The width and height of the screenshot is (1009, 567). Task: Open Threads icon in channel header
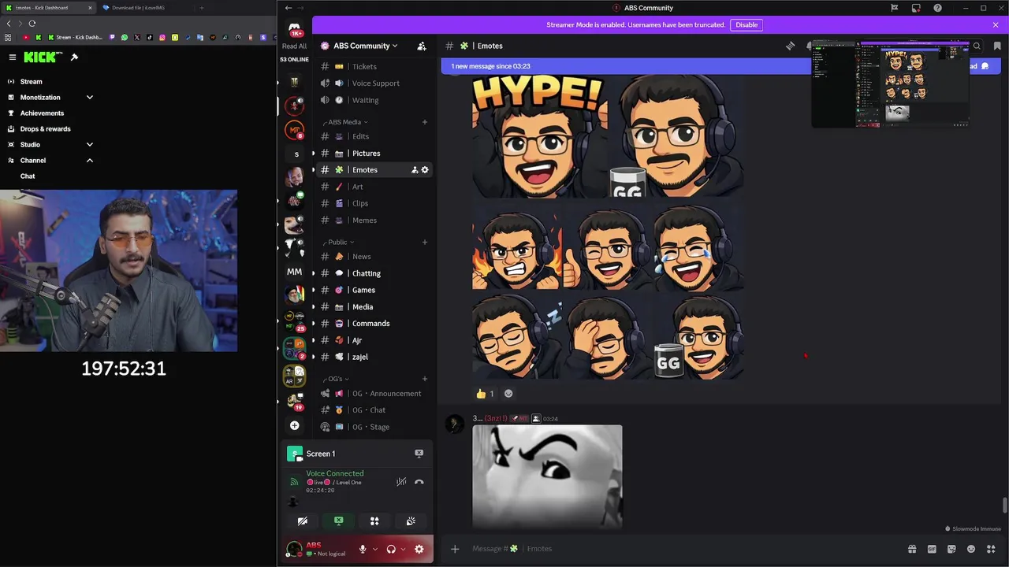(x=791, y=46)
